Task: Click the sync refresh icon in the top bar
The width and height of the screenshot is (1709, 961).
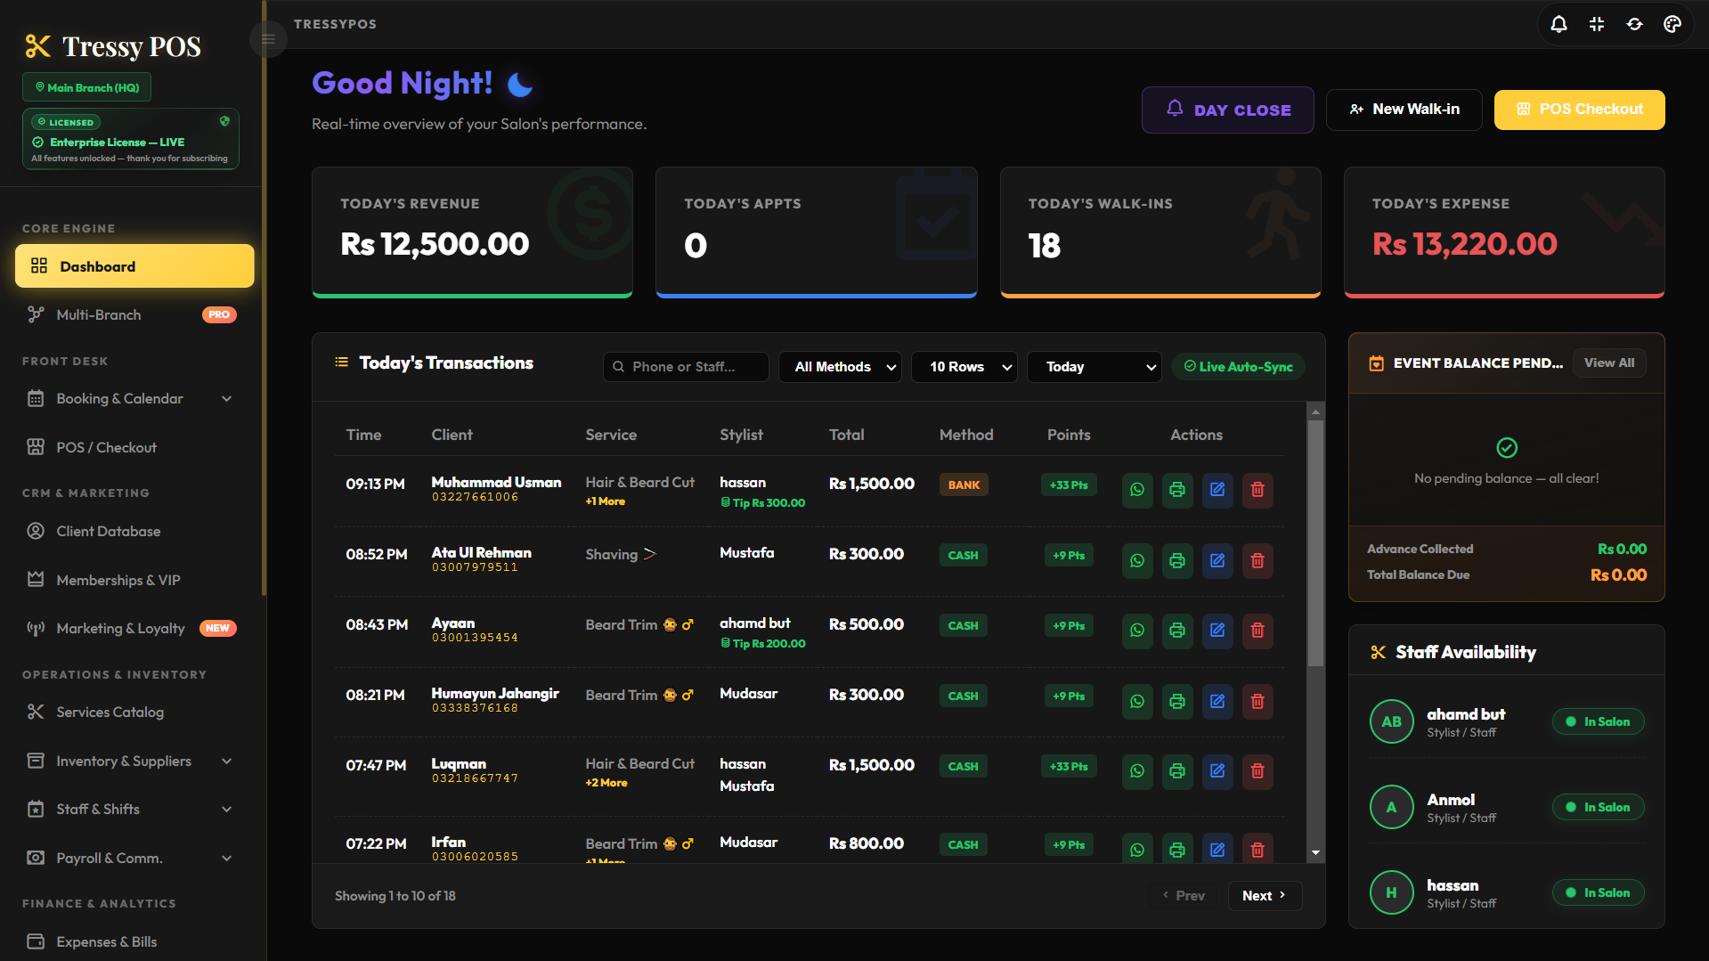Action: tap(1634, 24)
